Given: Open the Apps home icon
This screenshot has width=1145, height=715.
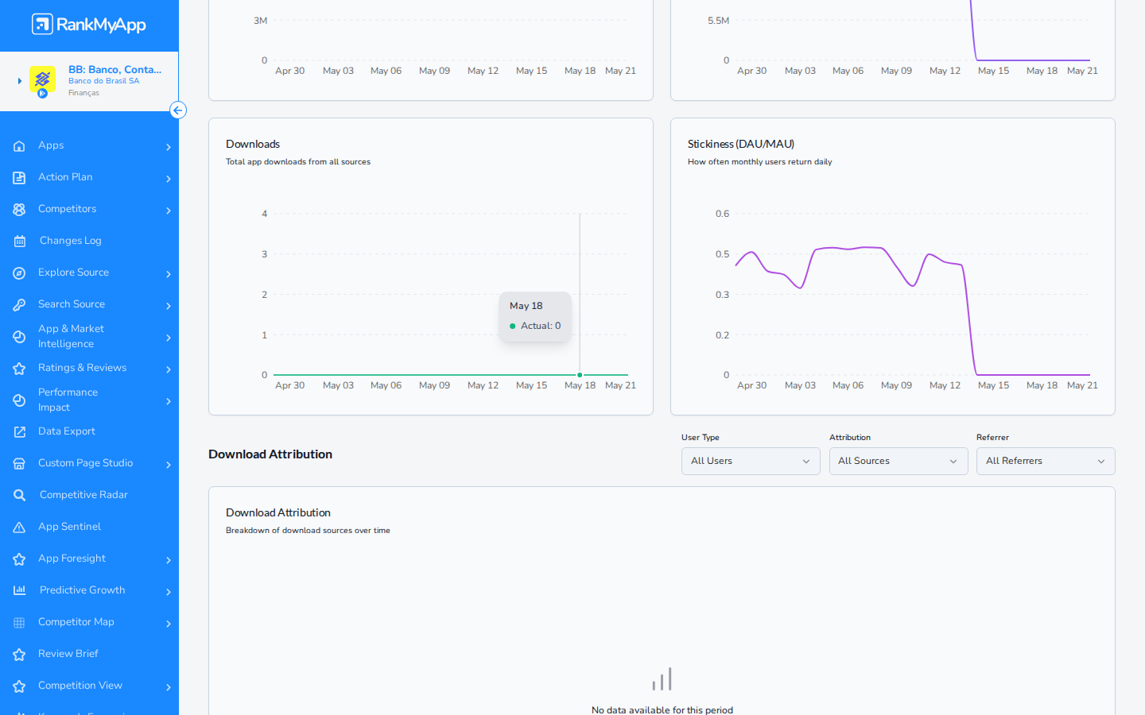Looking at the screenshot, I should [19, 146].
